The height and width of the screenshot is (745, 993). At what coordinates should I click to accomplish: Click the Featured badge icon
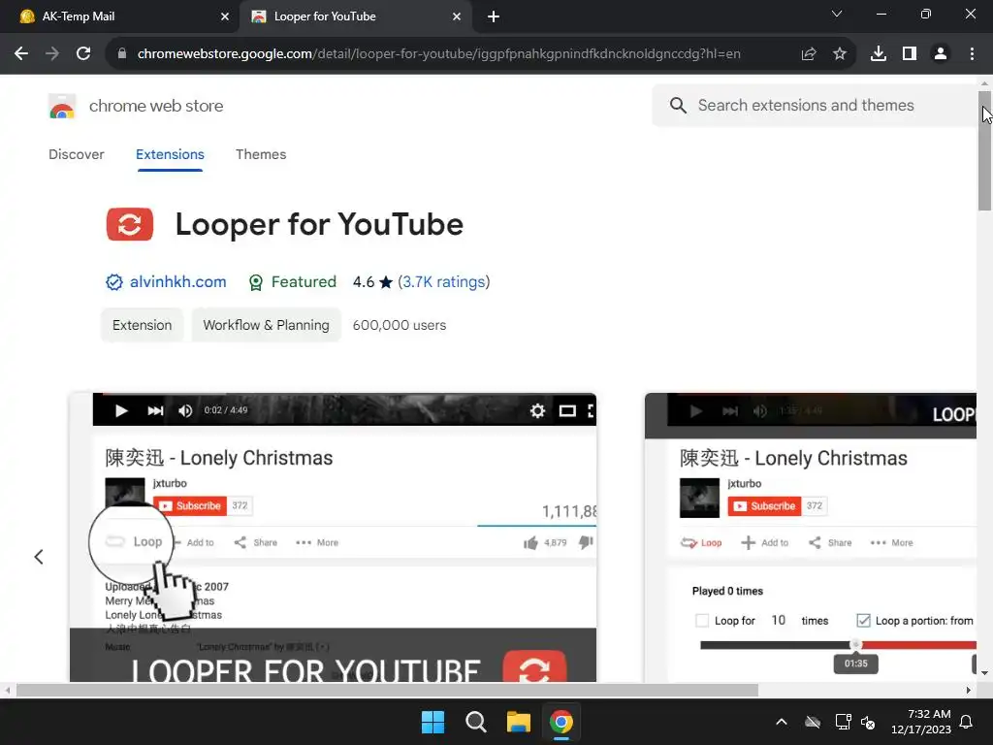point(256,282)
